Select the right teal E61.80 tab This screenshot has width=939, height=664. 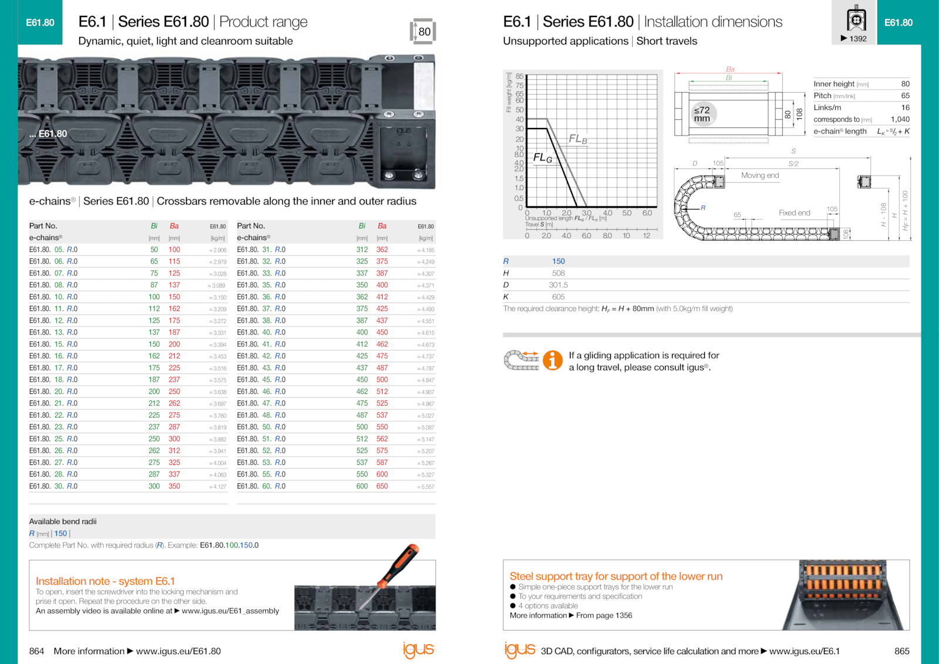[x=899, y=22]
